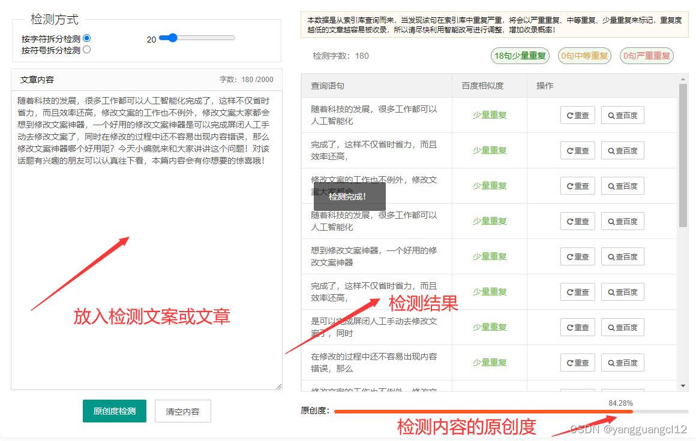The width and height of the screenshot is (696, 441).
Task: Click 查百度 for first 随着科技的发展 row
Action: (x=622, y=115)
